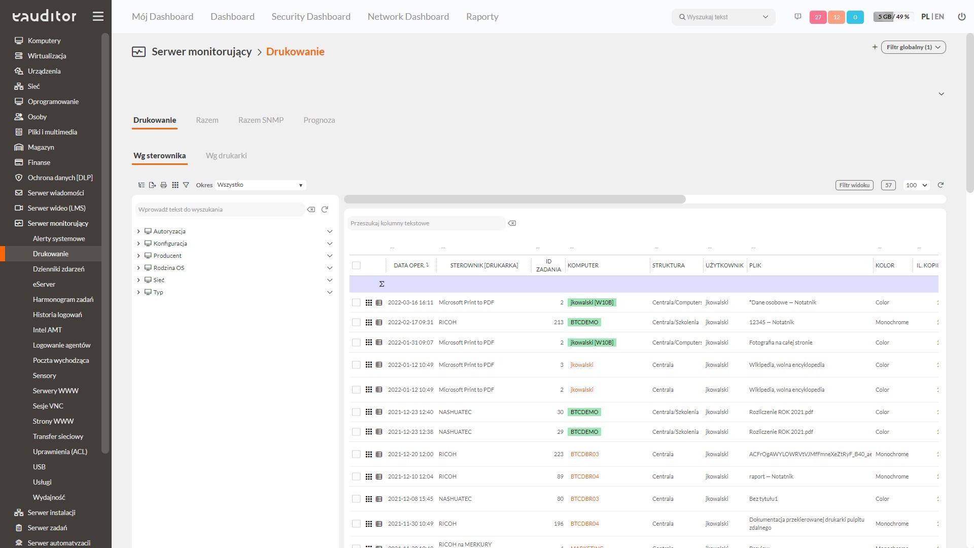Click the print icon in the toolbar
Image resolution: width=974 pixels, height=548 pixels.
pos(163,185)
